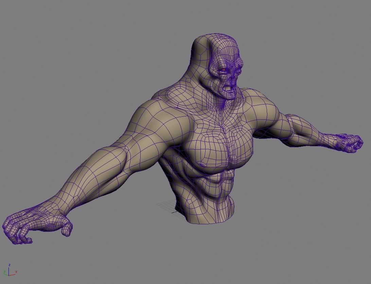Select the small home grid behind torso
371x284 pixels.
tap(166, 207)
